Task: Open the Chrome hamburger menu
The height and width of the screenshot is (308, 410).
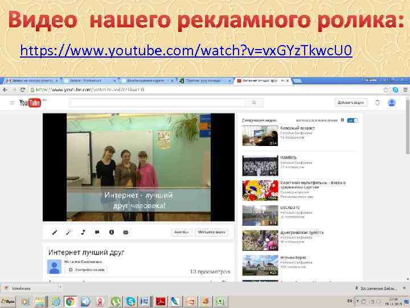Action: point(405,90)
